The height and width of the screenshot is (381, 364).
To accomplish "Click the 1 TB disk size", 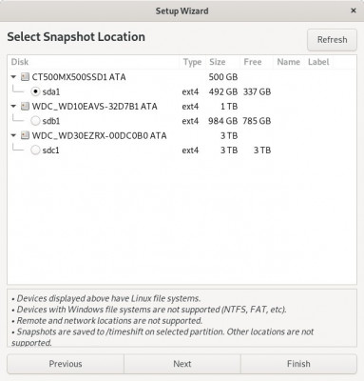I will click(229, 107).
